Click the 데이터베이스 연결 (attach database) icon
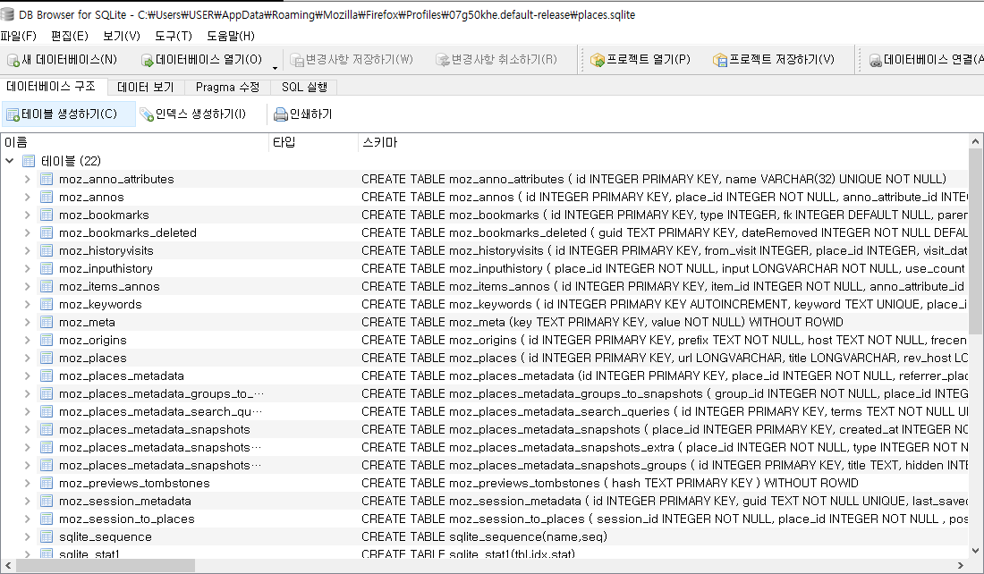 [x=876, y=60]
